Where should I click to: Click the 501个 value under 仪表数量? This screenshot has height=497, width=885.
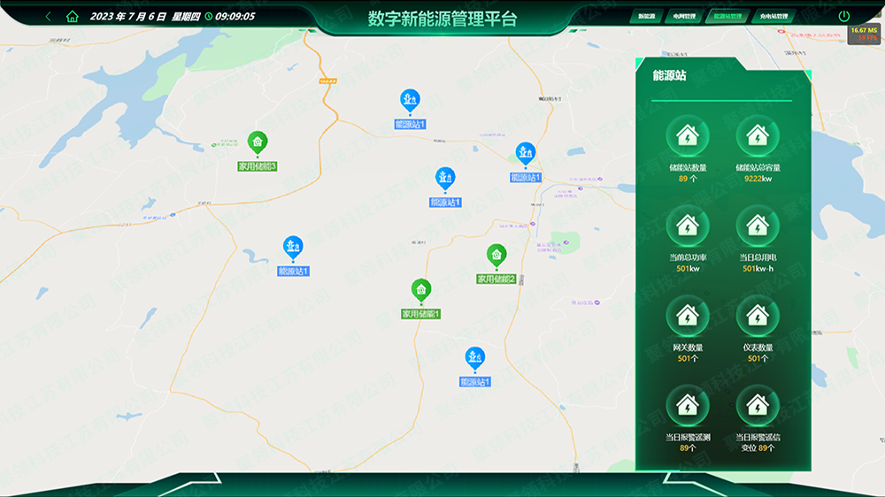758,359
